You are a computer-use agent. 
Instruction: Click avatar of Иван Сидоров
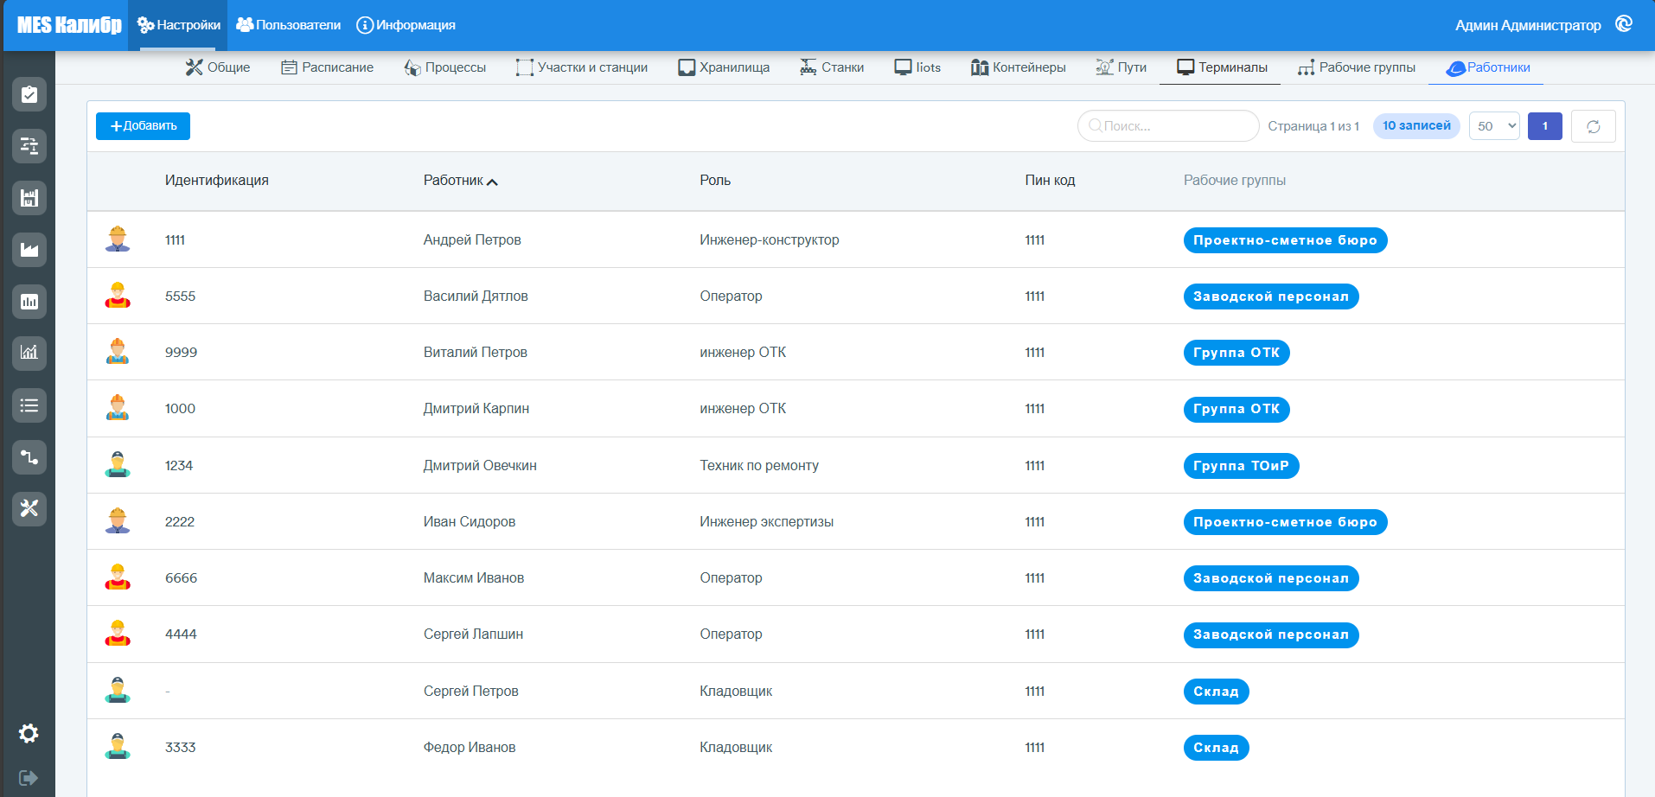click(x=118, y=521)
